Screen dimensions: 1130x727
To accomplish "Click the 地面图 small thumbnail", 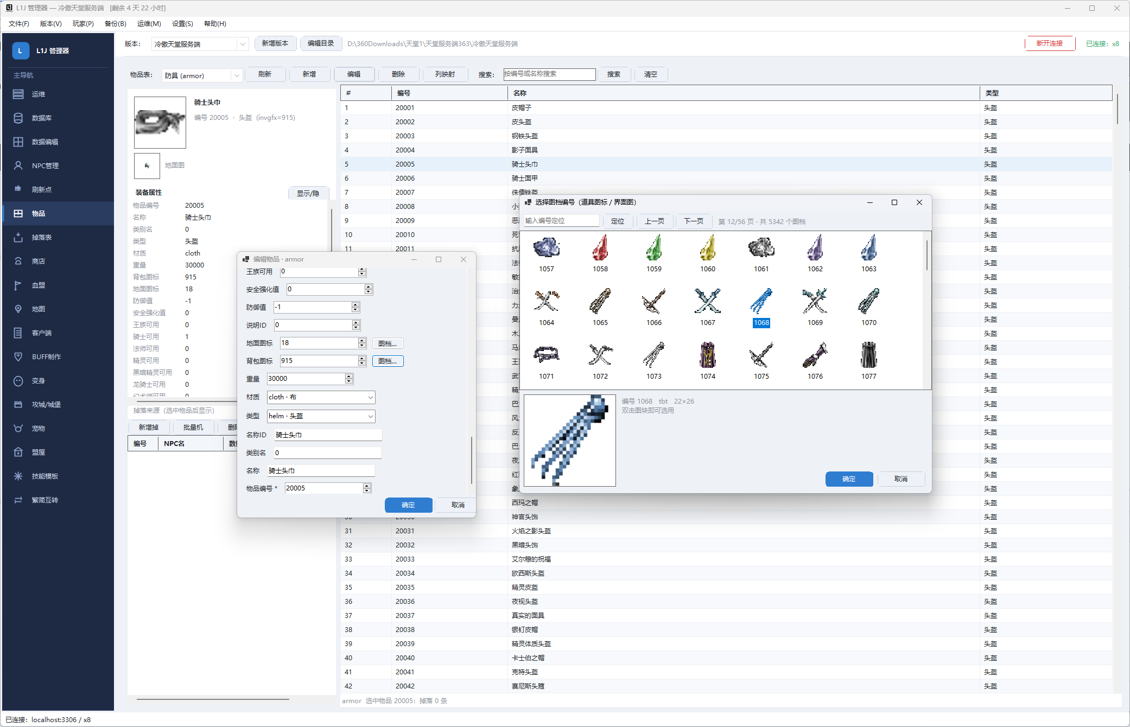I will [147, 165].
